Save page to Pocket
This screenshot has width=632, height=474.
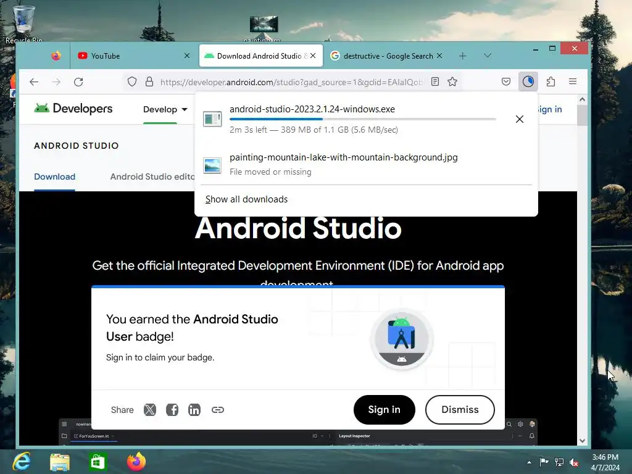pyautogui.click(x=506, y=82)
